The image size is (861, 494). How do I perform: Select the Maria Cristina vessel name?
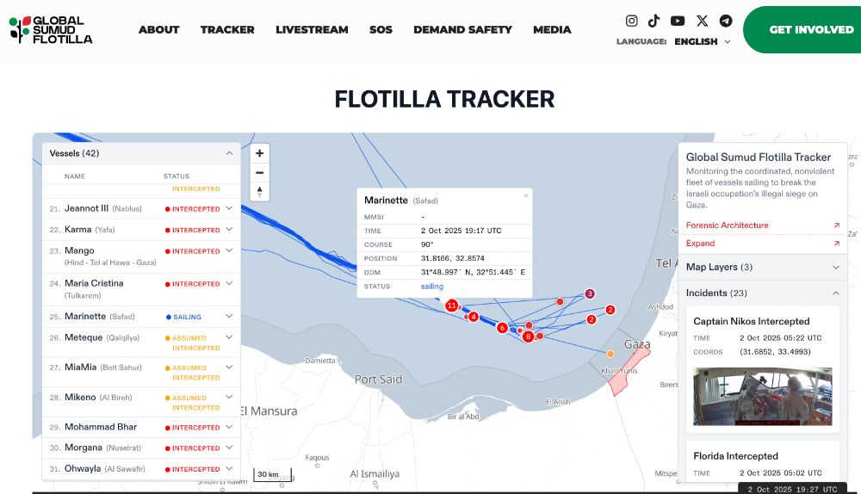94,283
